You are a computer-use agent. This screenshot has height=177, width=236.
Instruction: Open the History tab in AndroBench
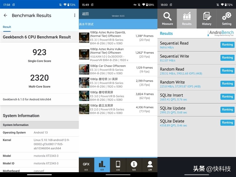206,19
